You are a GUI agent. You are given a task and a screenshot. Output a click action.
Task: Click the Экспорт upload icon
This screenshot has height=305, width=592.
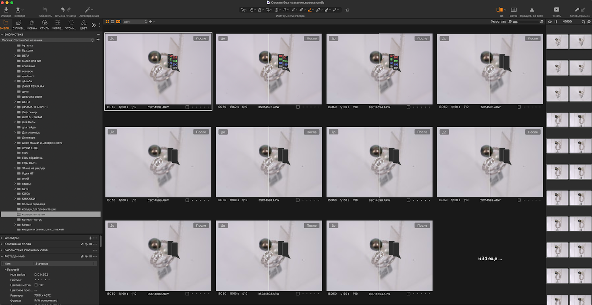[x=18, y=10]
